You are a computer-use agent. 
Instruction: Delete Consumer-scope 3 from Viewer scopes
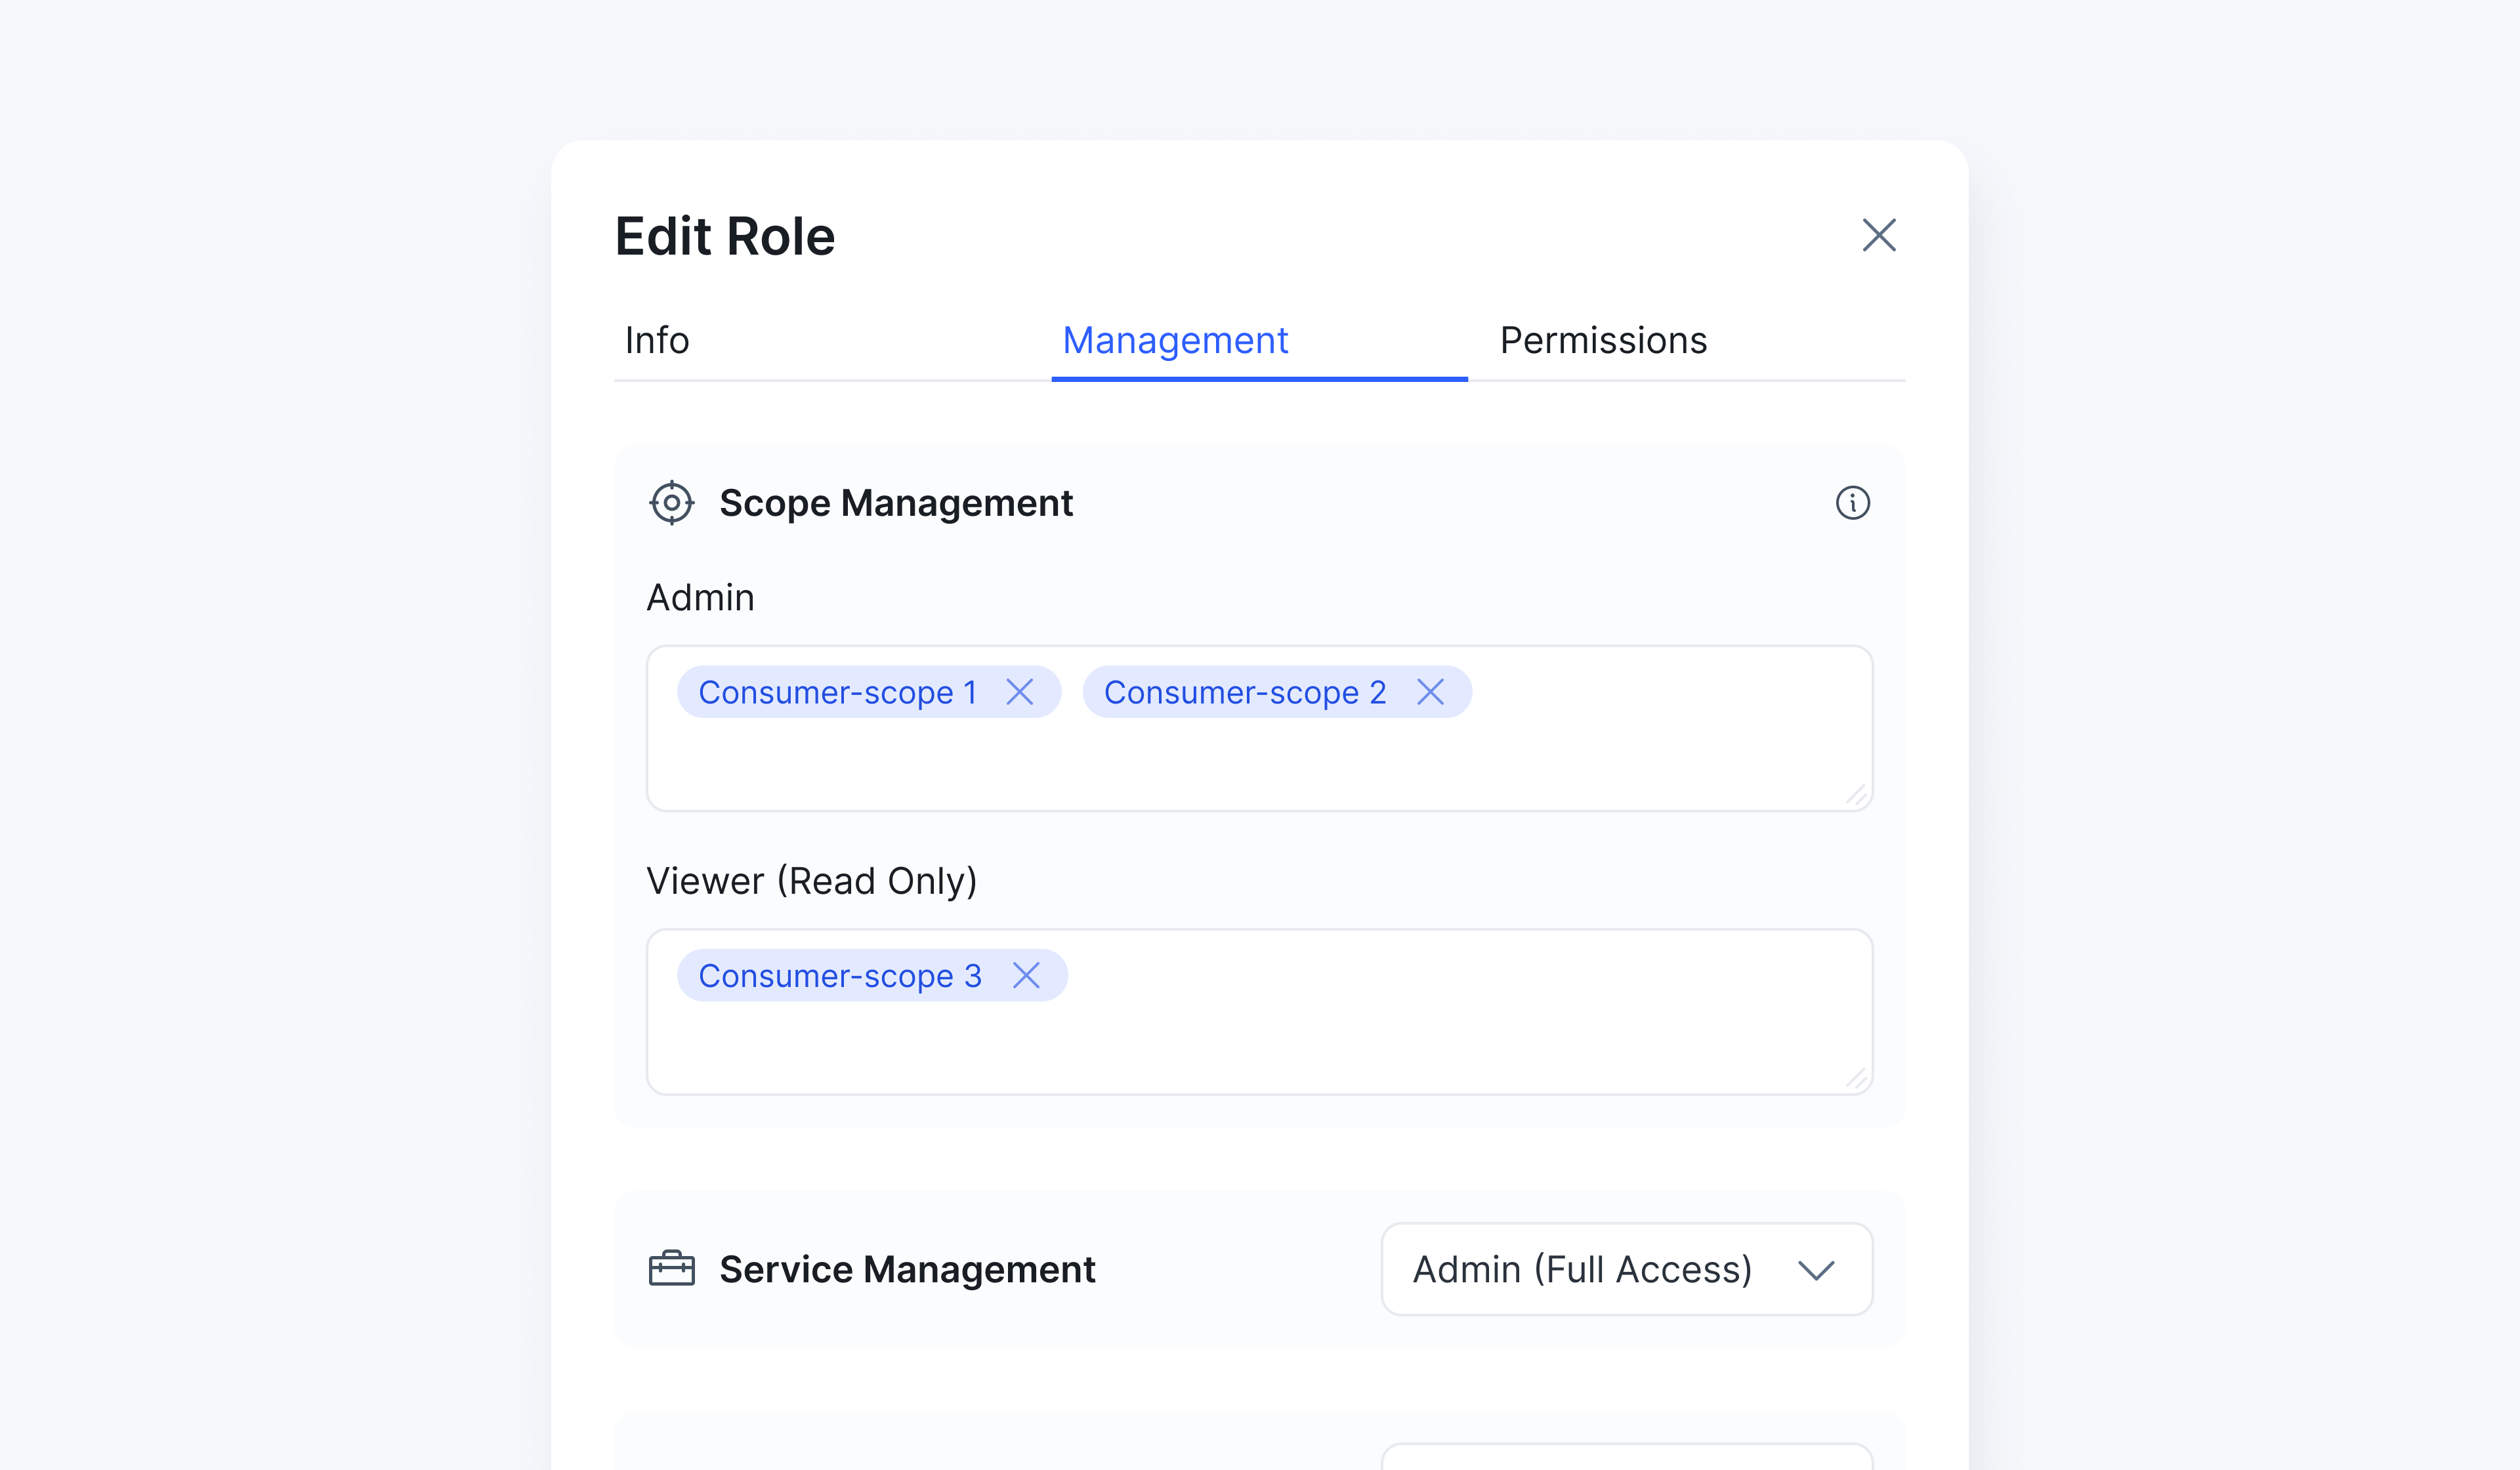tap(1026, 975)
